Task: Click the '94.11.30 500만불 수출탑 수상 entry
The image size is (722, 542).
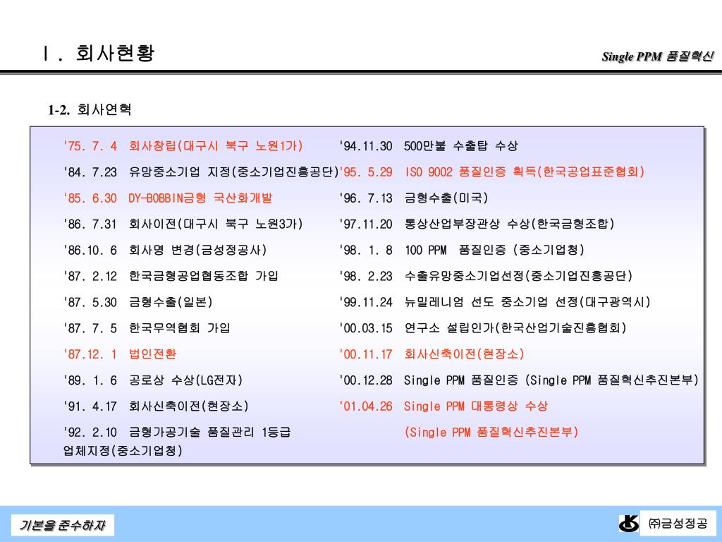Action: tap(428, 146)
